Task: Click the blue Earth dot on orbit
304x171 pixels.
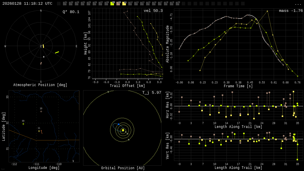Action: tap(118, 124)
